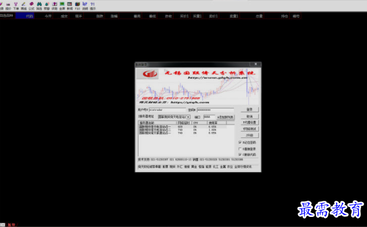This screenshot has height=227, width=367.
Task: Click the 评测 evaluation icon
Action: coord(54,6)
